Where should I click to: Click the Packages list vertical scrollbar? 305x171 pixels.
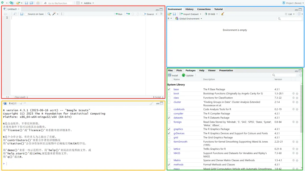pos(302,109)
